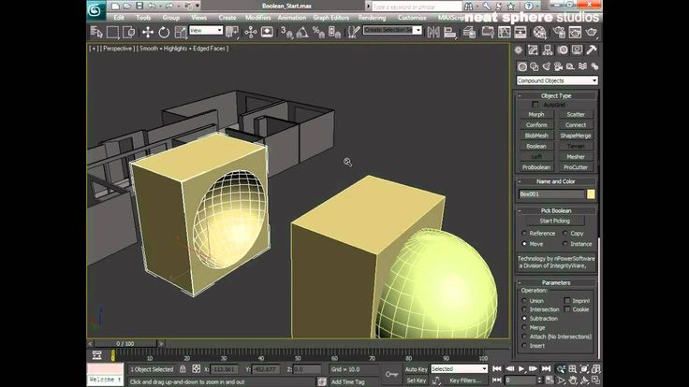Open the Hierarchy command panel tab
689x387 pixels.
point(548,50)
